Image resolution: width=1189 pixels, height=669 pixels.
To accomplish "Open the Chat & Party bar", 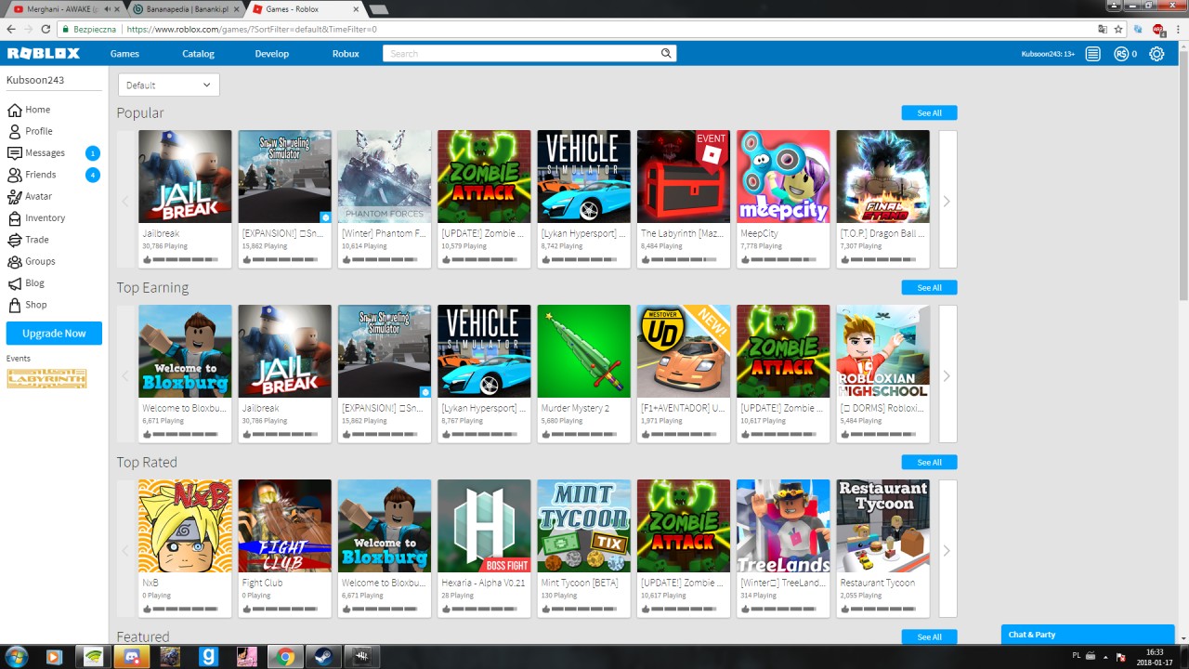I will pyautogui.click(x=1088, y=635).
